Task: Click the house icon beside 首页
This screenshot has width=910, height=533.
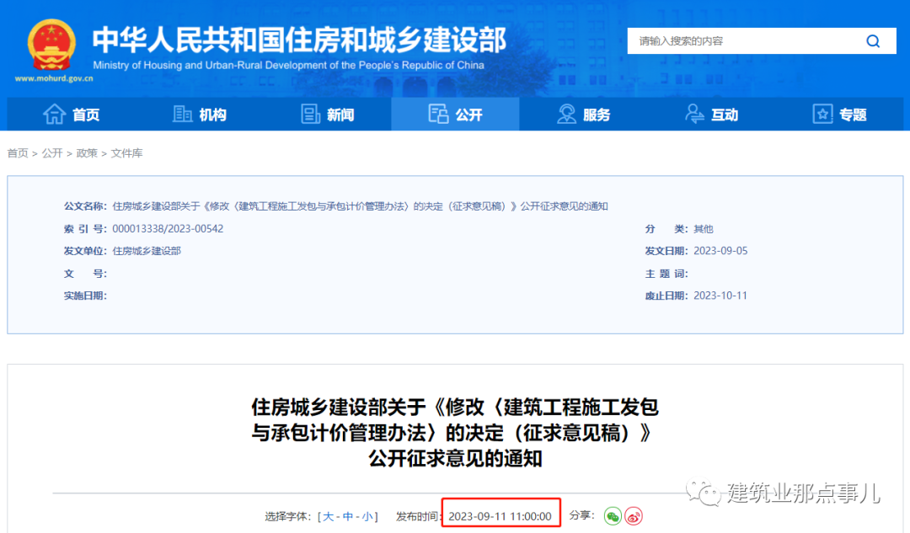Action: tap(54, 114)
